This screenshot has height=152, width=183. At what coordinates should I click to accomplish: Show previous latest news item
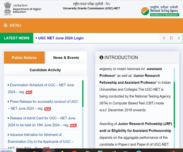click(x=164, y=38)
